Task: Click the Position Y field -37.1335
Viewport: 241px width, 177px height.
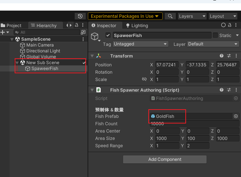Action: click(x=197, y=64)
